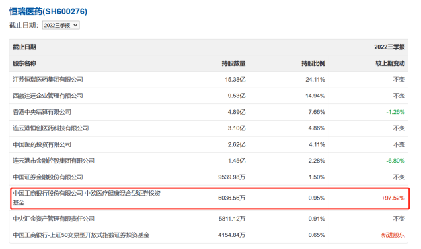
Task: Select 中央汇金资产管理有限责任公司 entry
Action: [54, 219]
